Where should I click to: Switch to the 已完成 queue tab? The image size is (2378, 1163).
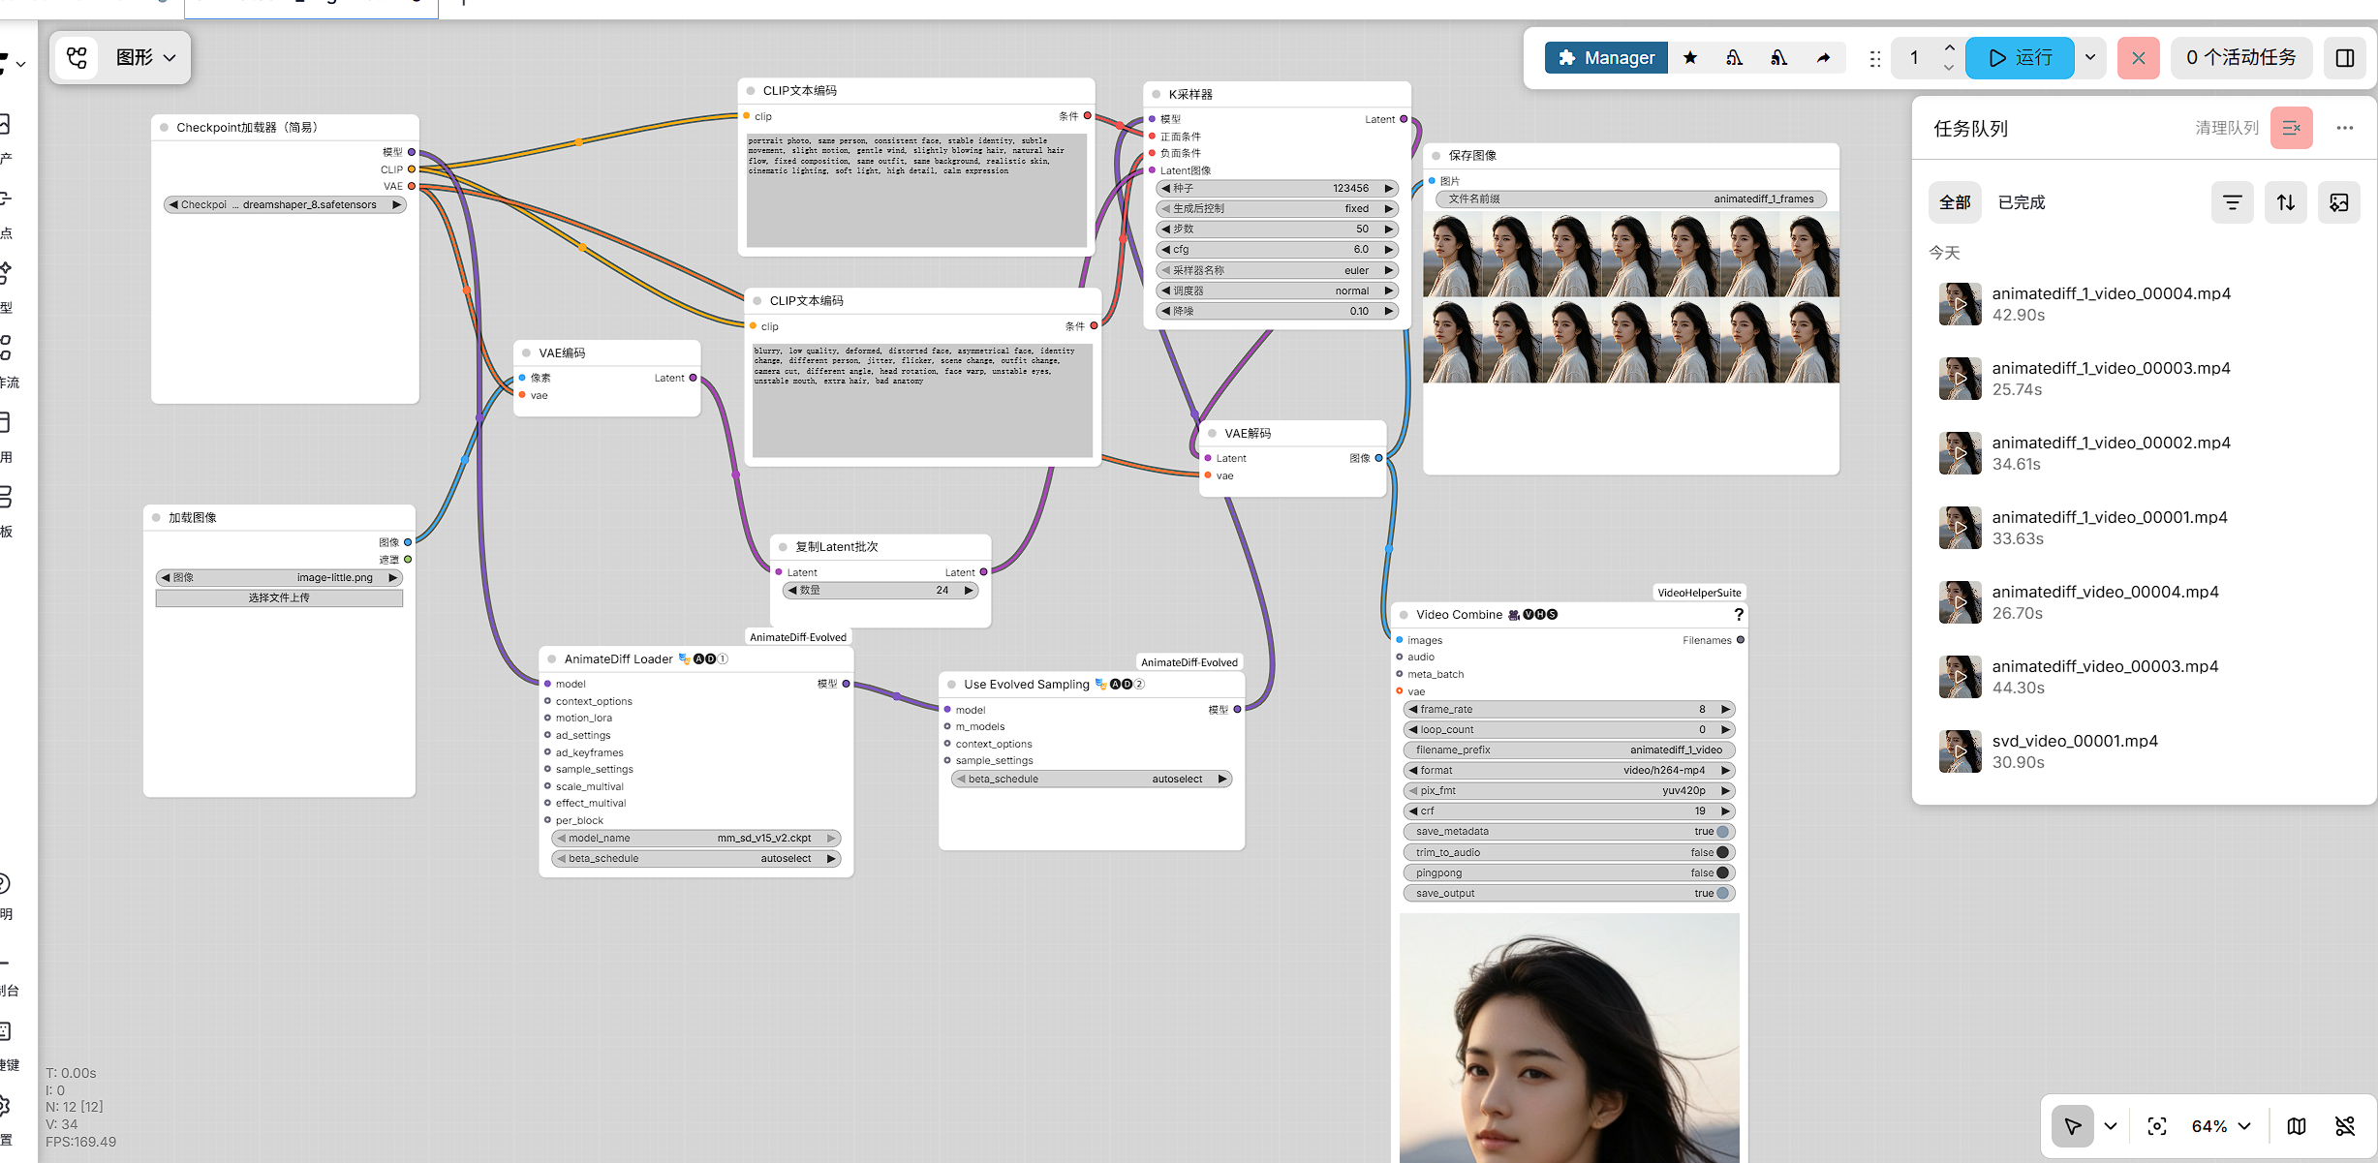click(x=2022, y=202)
